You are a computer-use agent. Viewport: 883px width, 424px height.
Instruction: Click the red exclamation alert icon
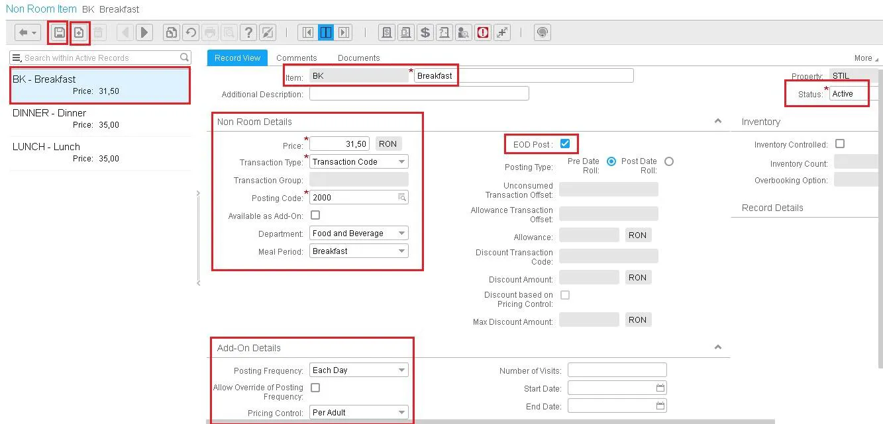tap(483, 32)
